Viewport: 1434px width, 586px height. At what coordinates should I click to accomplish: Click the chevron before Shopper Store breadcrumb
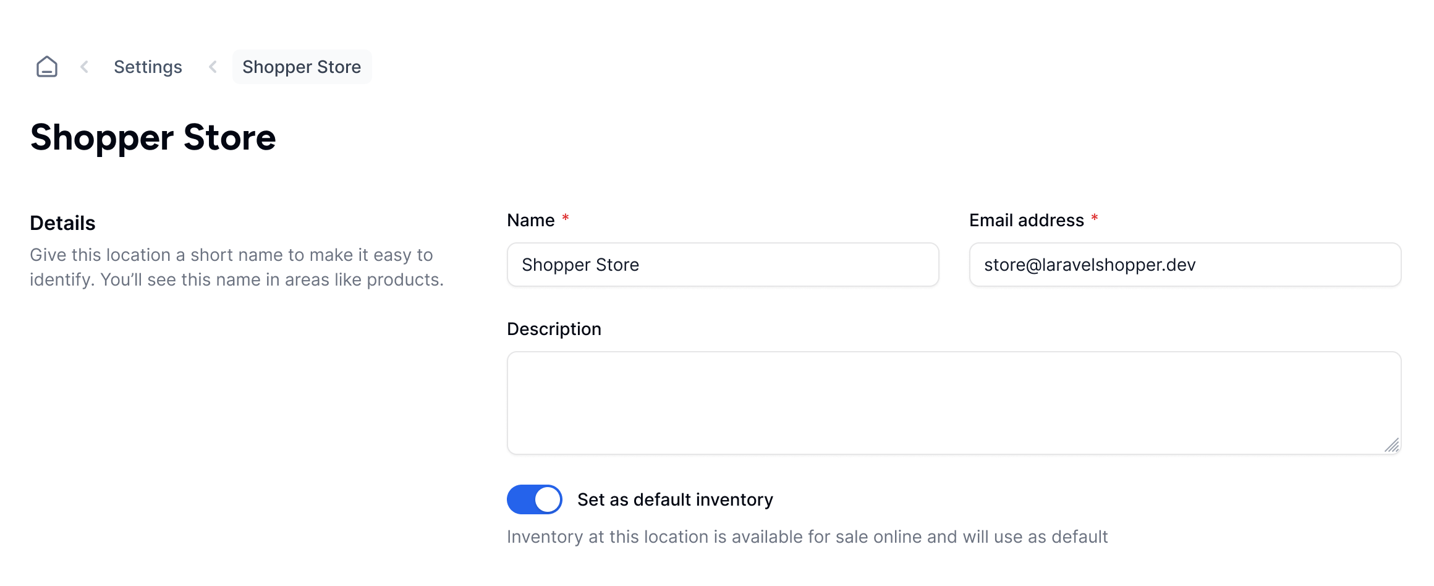213,67
